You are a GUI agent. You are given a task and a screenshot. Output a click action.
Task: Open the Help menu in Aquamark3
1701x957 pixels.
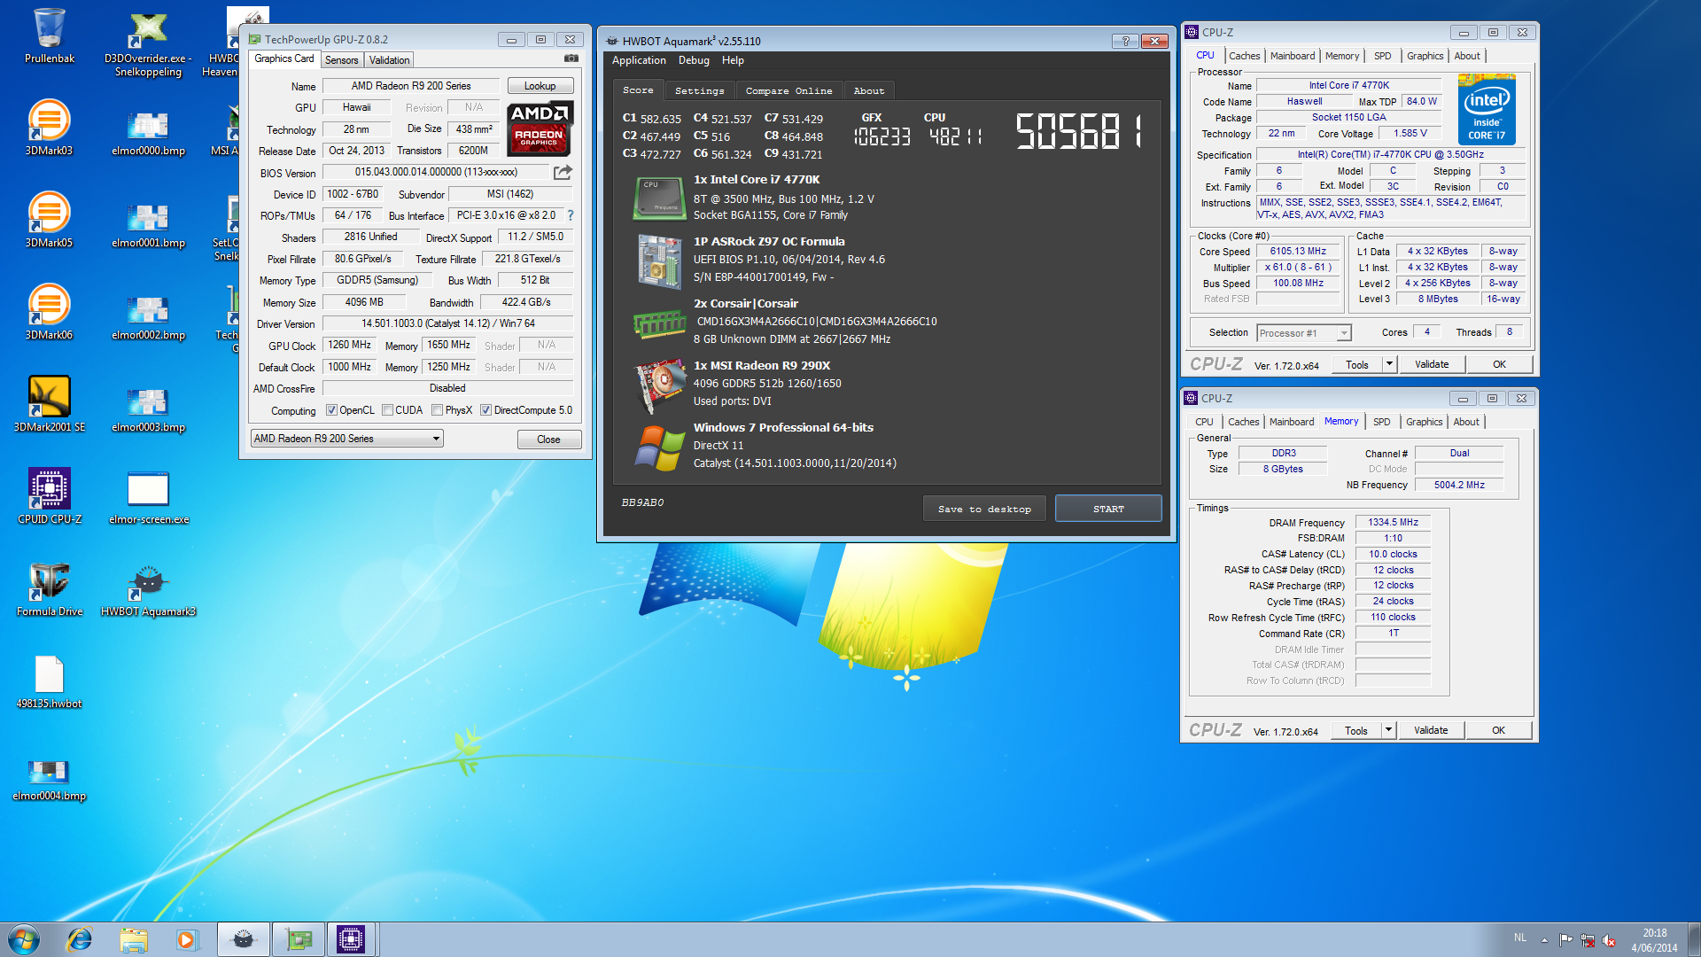(733, 60)
